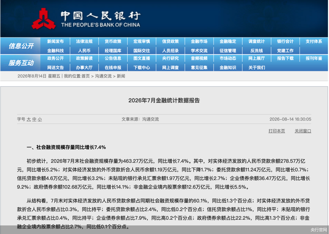Select 宏观审慎 in navigation
Viewport: 329px width, 234px height.
(142, 41)
